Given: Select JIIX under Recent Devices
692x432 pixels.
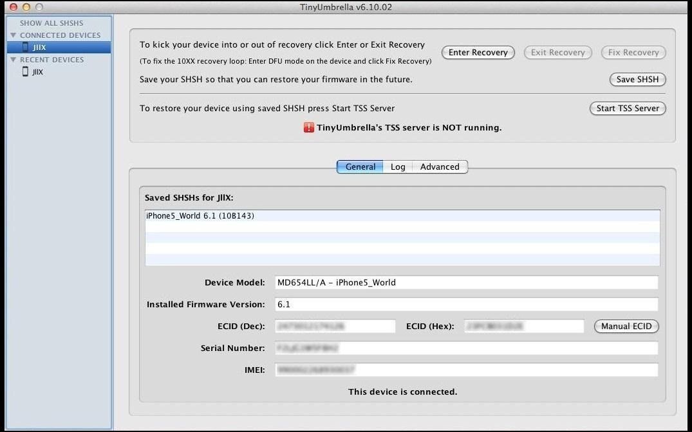Looking at the screenshot, I should click(x=39, y=71).
